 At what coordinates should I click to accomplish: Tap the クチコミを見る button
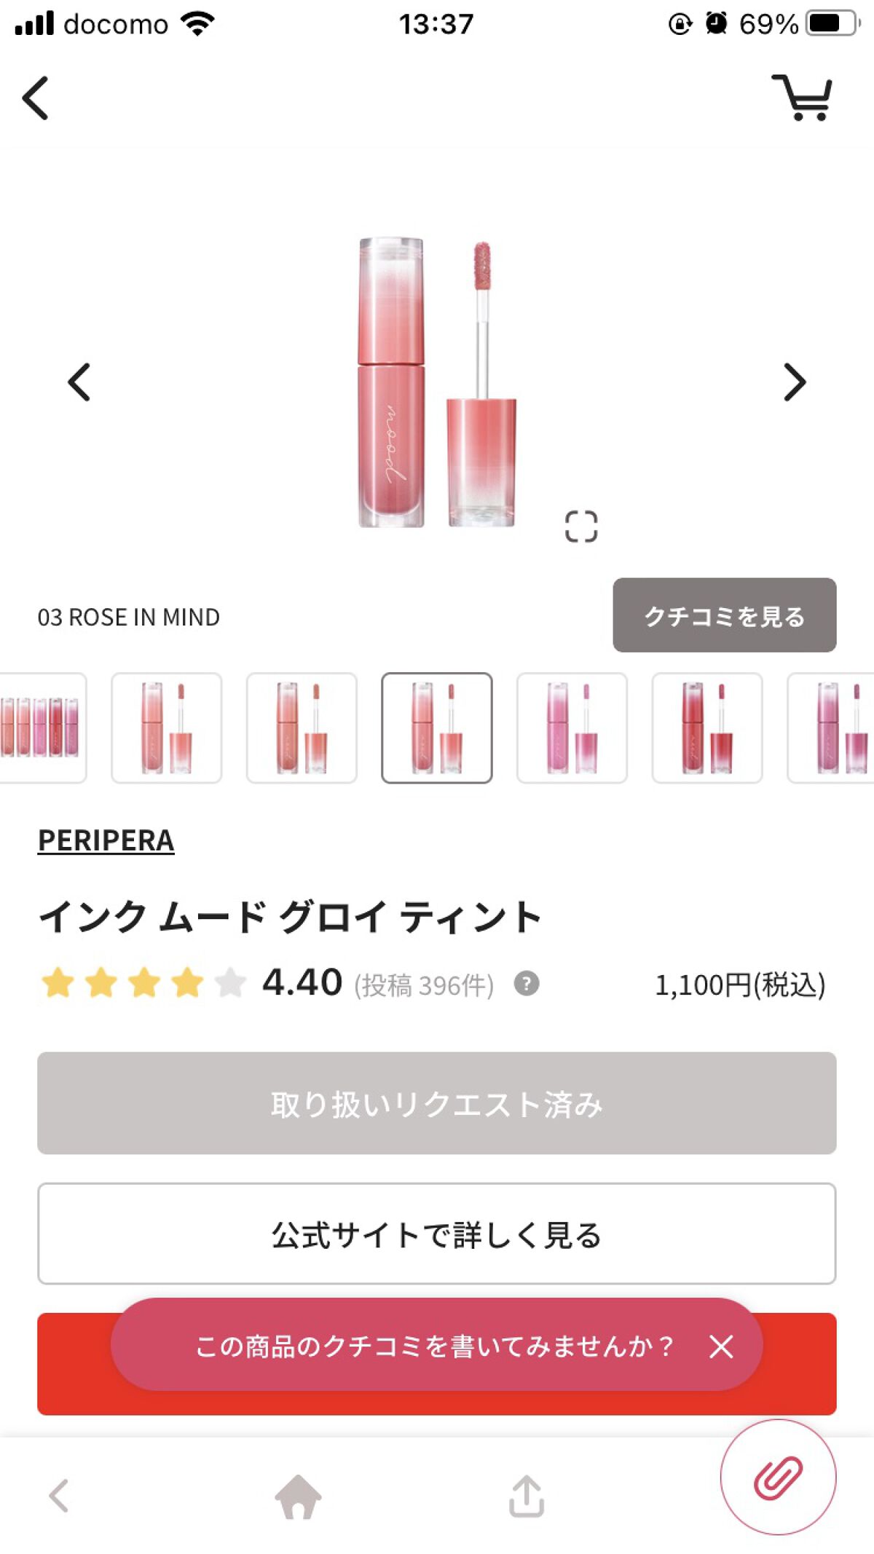pyautogui.click(x=724, y=615)
